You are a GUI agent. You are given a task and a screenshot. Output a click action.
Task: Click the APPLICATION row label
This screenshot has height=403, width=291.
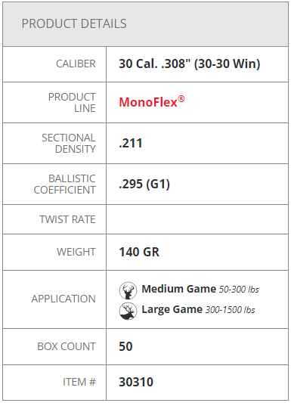(63, 299)
